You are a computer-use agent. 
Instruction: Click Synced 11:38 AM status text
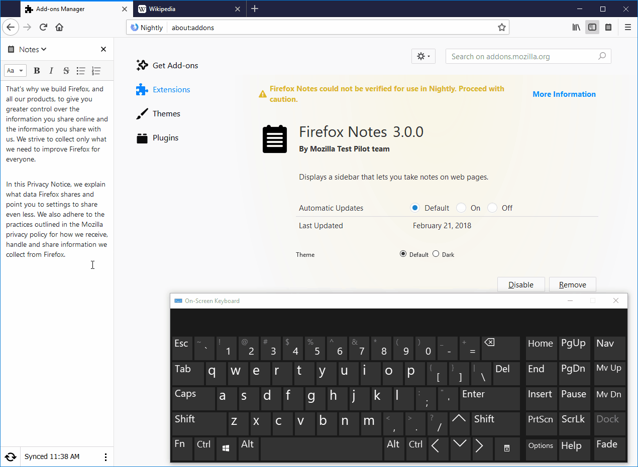coord(52,457)
